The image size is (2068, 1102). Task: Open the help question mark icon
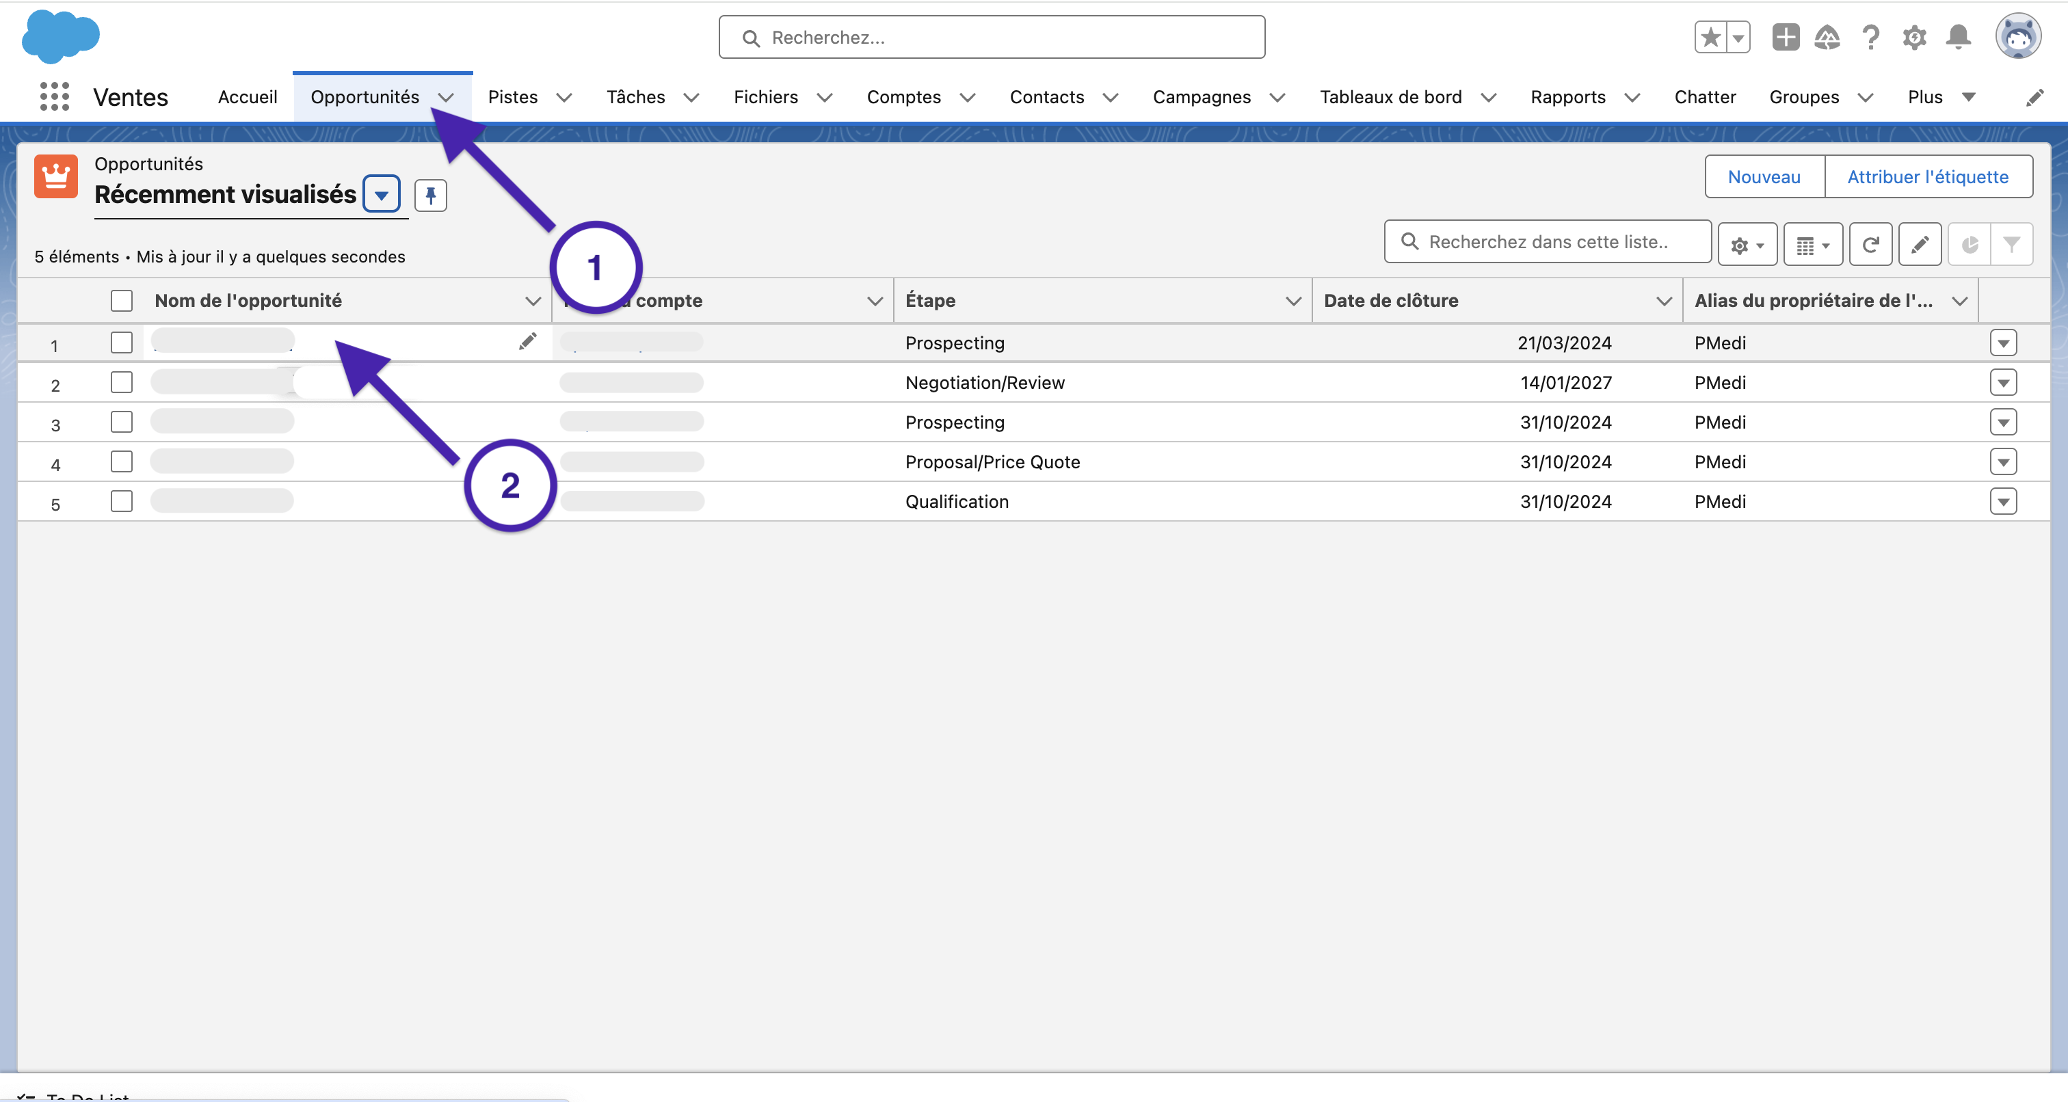click(x=1870, y=37)
